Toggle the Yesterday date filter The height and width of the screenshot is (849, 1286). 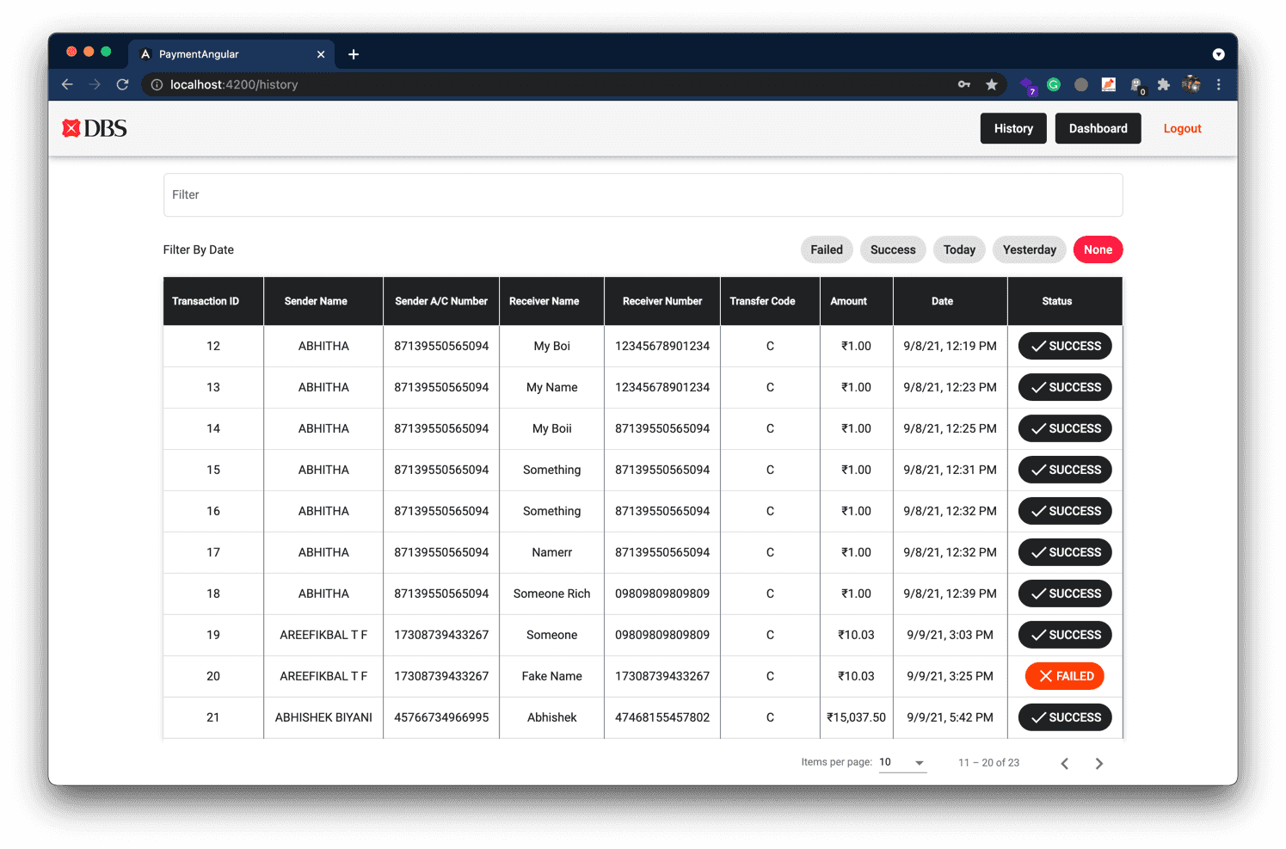[x=1029, y=249]
